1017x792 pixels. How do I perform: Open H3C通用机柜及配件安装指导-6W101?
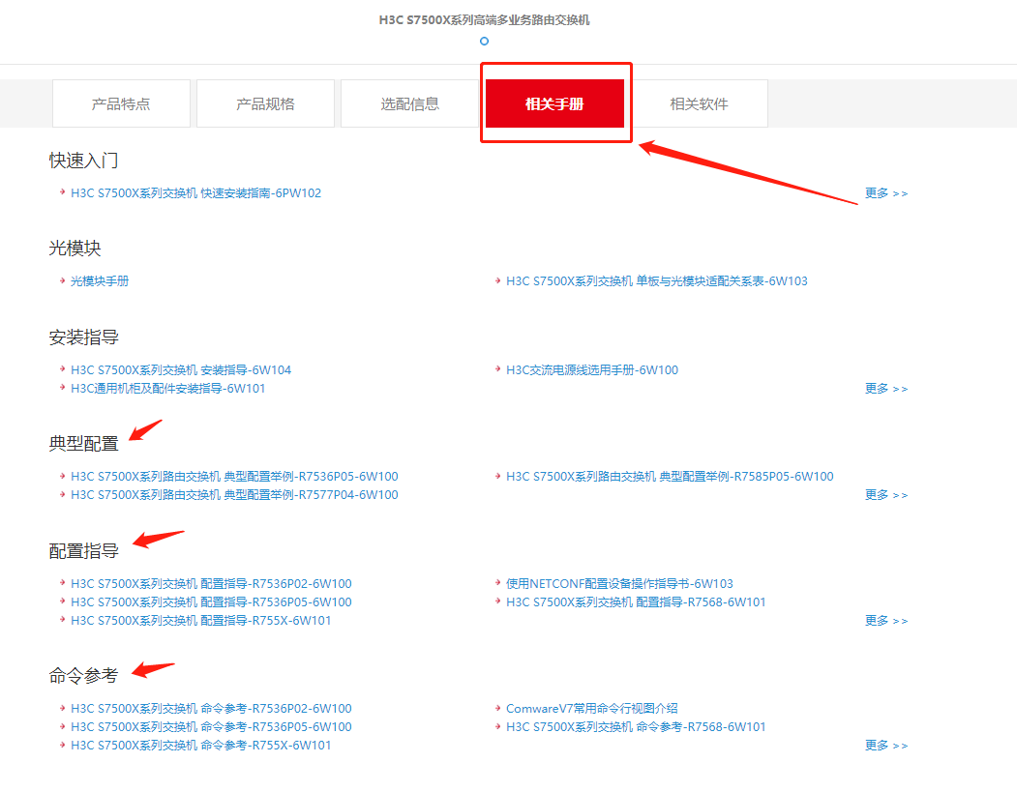(x=168, y=388)
